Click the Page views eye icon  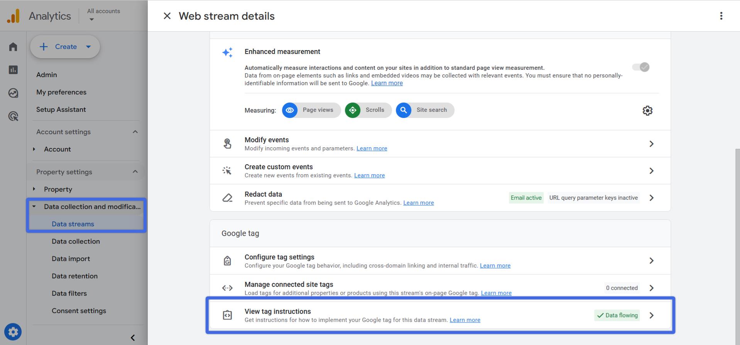coord(290,110)
